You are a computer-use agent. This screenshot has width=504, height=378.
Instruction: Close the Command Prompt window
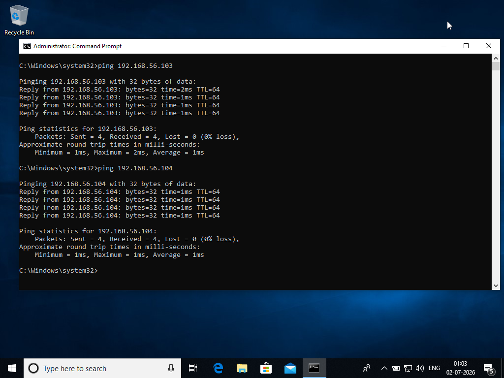click(x=489, y=46)
